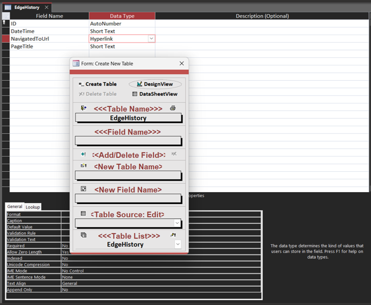Image resolution: width=371 pixels, height=305 pixels.
Task: Click the empty Field Name input box
Action: click(128, 141)
